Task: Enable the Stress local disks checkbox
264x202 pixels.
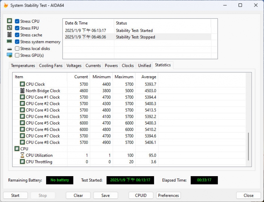Action: point(17,49)
